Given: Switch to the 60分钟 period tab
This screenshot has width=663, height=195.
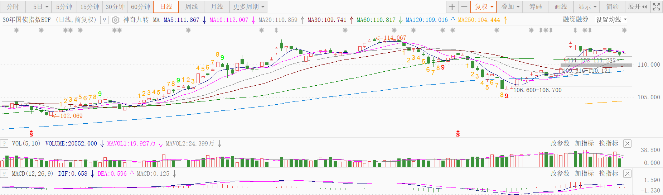Looking at the screenshot, I should (140, 7).
